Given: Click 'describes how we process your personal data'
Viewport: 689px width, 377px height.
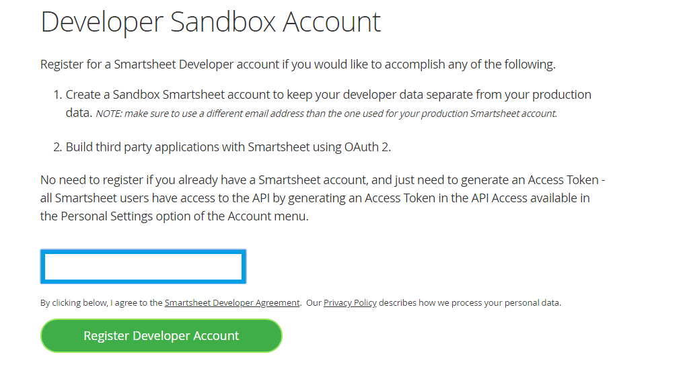Looking at the screenshot, I should pyautogui.click(x=470, y=303).
